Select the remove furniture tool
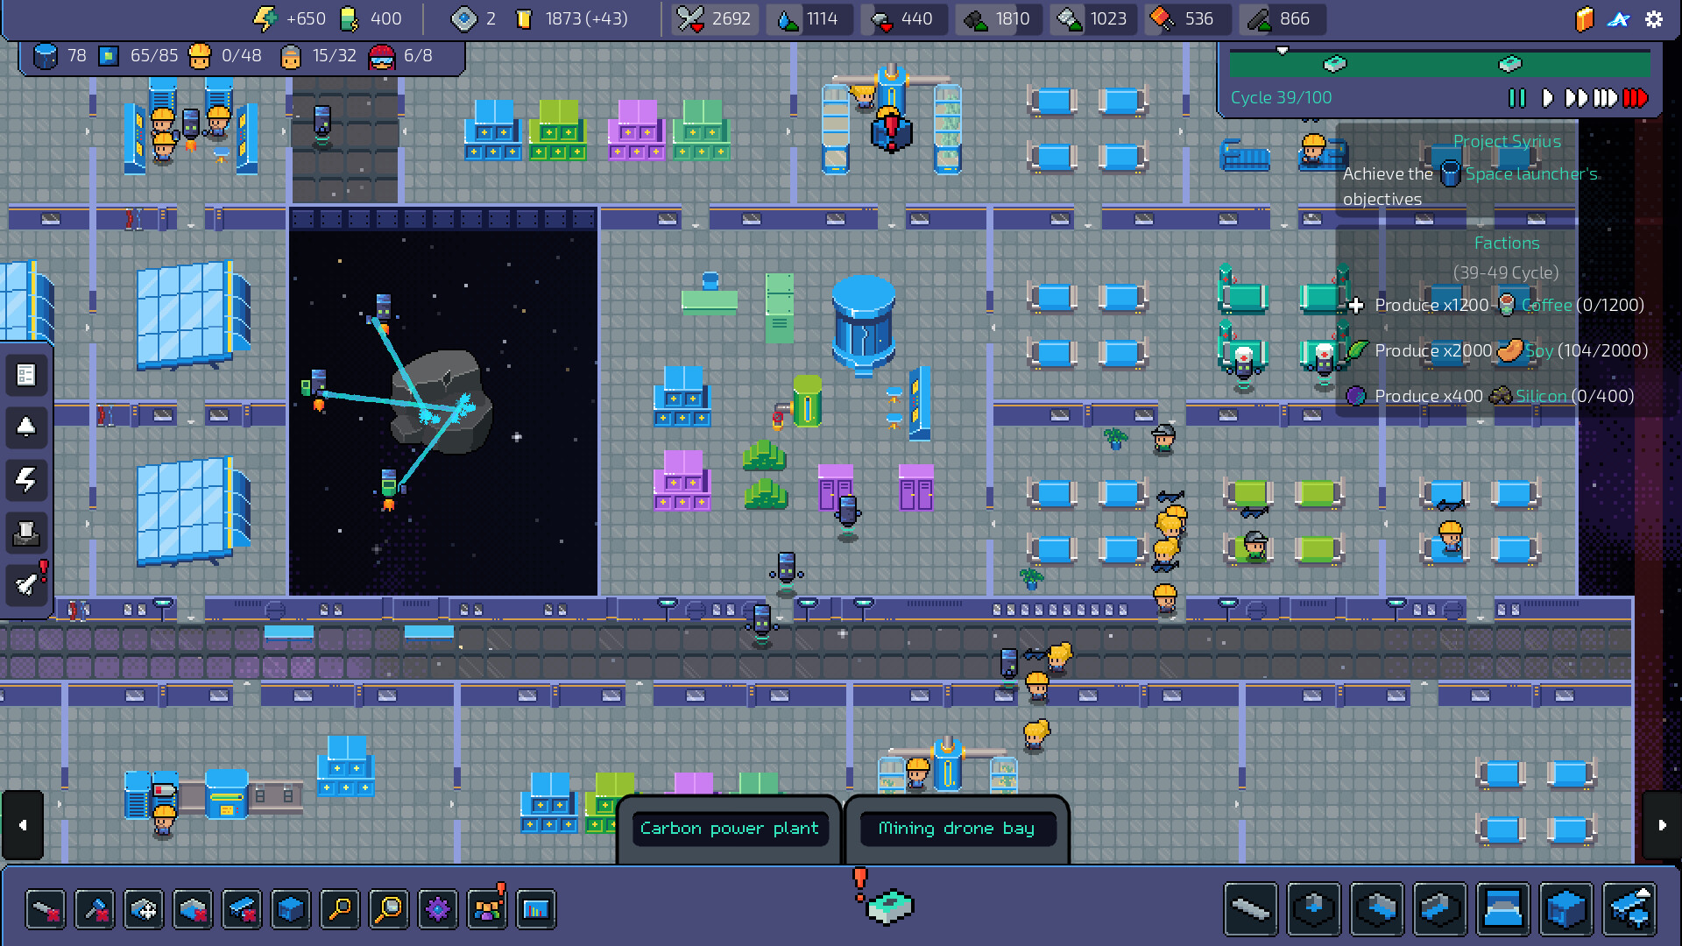Viewport: 1682px width, 946px height. tap(242, 909)
